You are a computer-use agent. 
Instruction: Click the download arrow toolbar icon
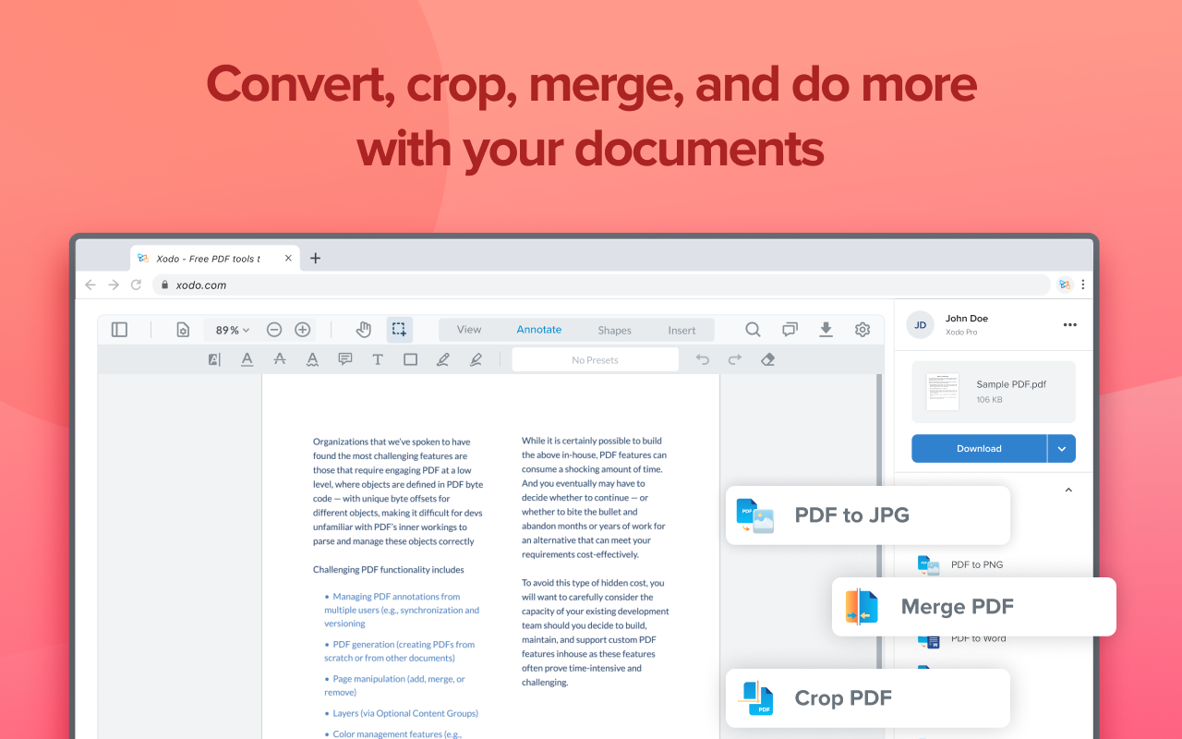[826, 330]
